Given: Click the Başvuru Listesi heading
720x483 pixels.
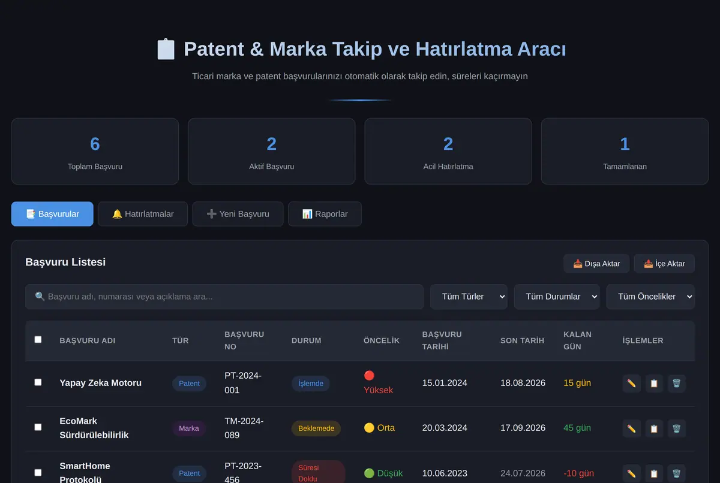Looking at the screenshot, I should [x=65, y=262].
